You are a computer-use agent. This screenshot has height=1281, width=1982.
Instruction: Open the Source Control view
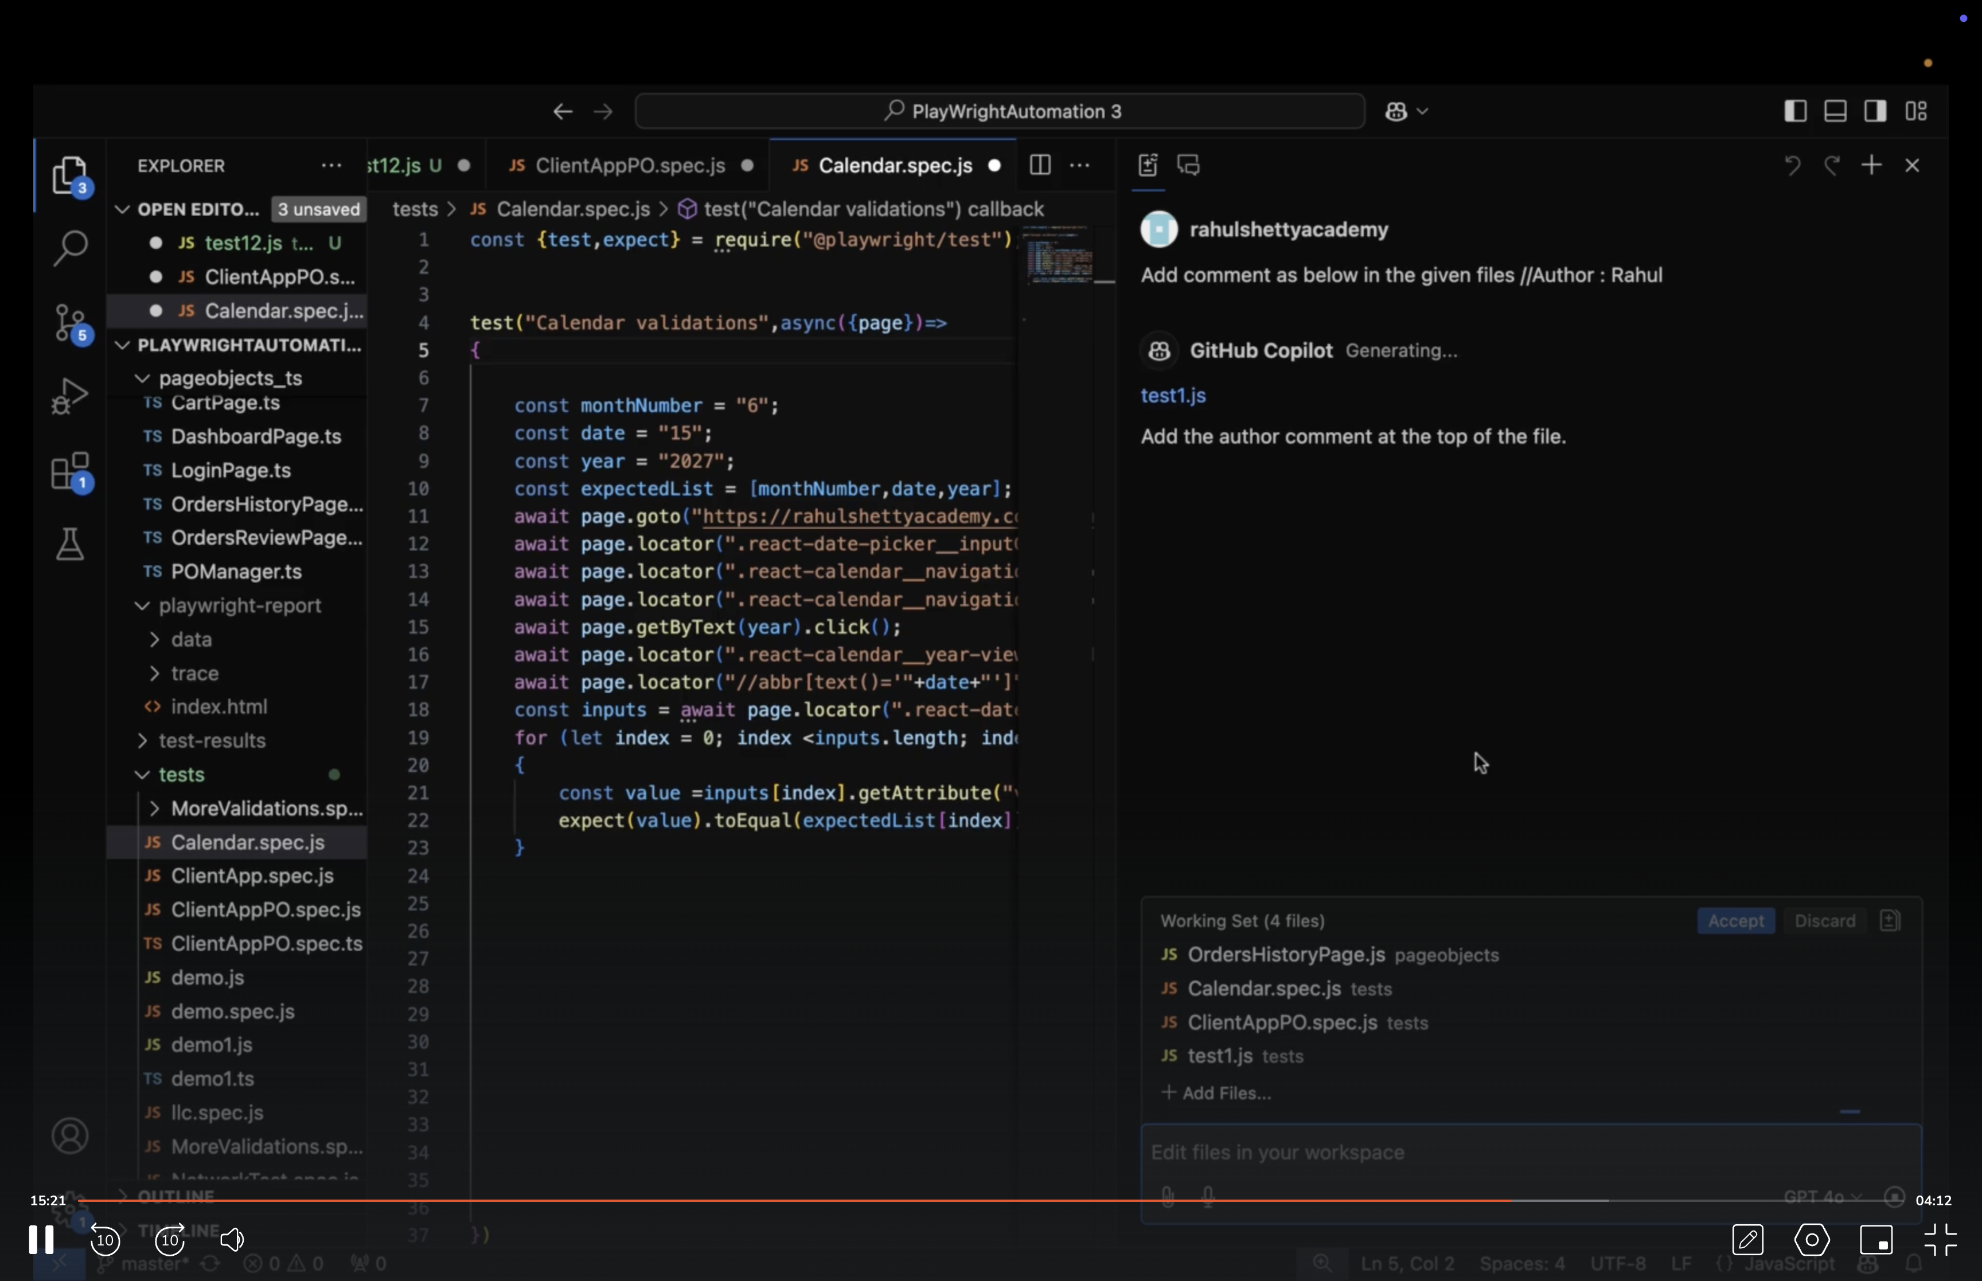pos(70,323)
